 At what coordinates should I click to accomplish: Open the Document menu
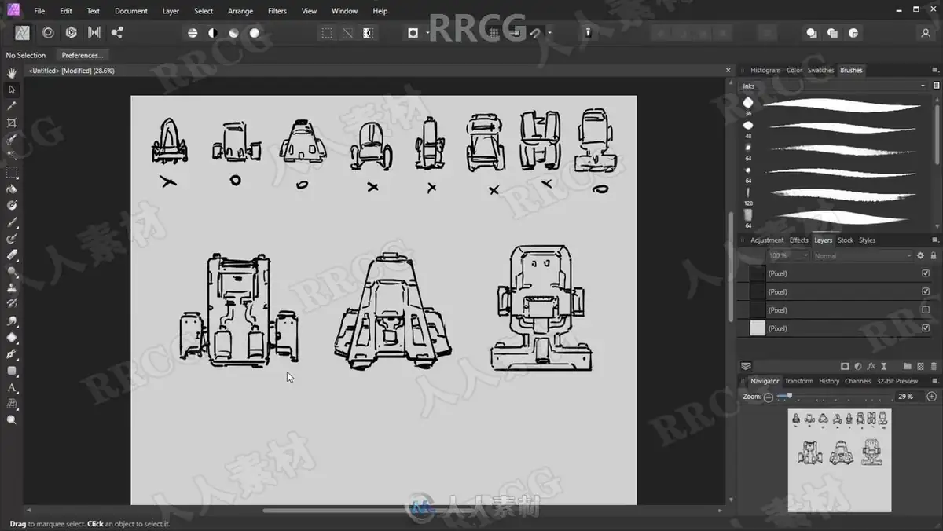(x=131, y=11)
